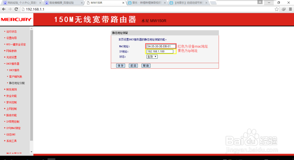The height and width of the screenshot is (160, 294).
Task: Expand IP与MAC绑定 menu
Action: 14,128
